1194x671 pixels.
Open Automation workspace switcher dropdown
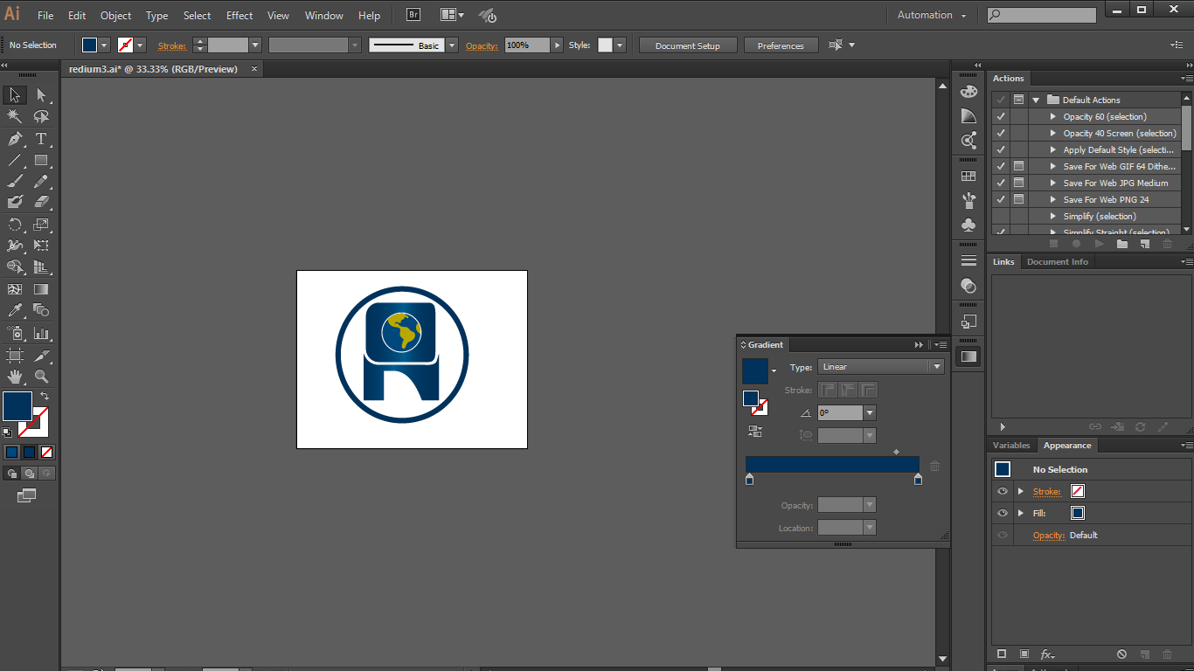point(932,15)
